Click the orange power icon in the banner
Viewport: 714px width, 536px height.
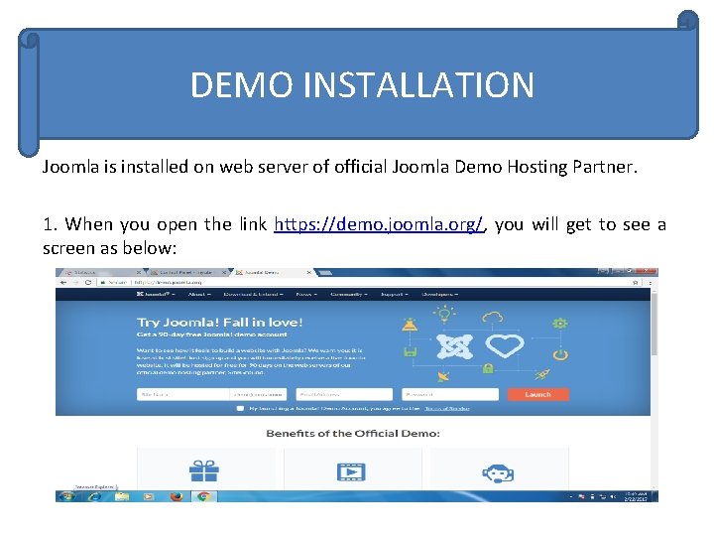tap(560, 354)
